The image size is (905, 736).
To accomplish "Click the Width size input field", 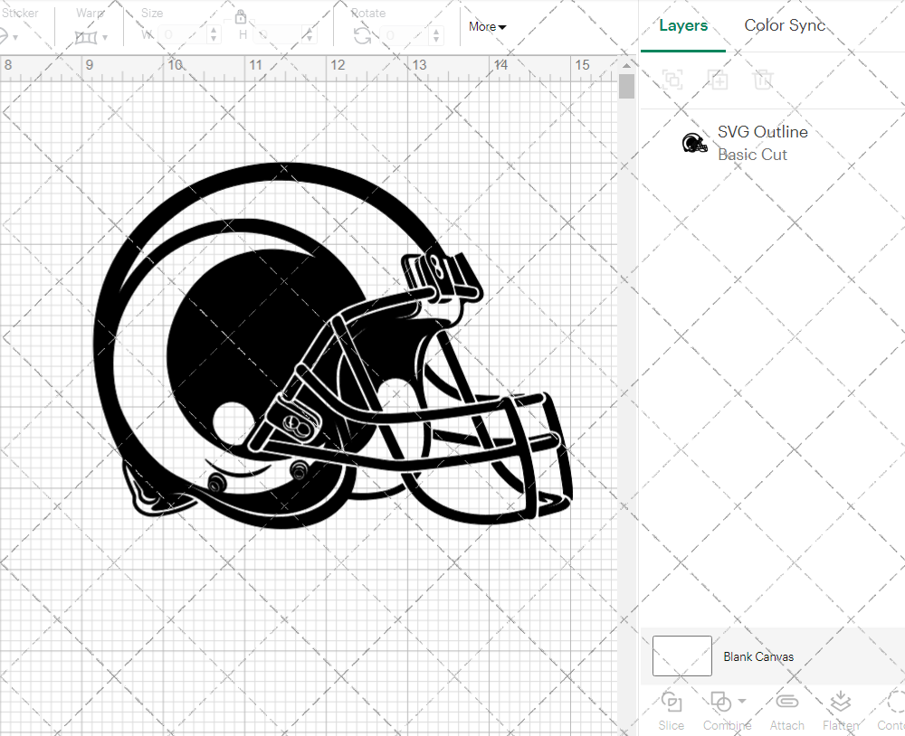I will coord(183,35).
